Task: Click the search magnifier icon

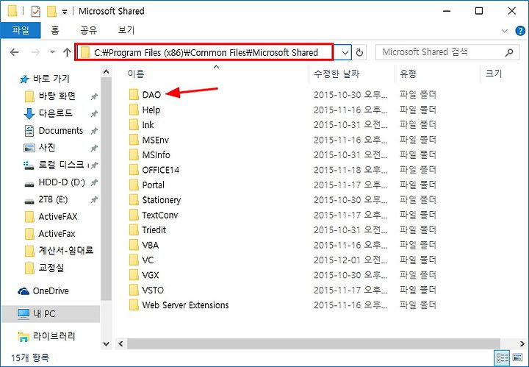Action: (x=509, y=52)
